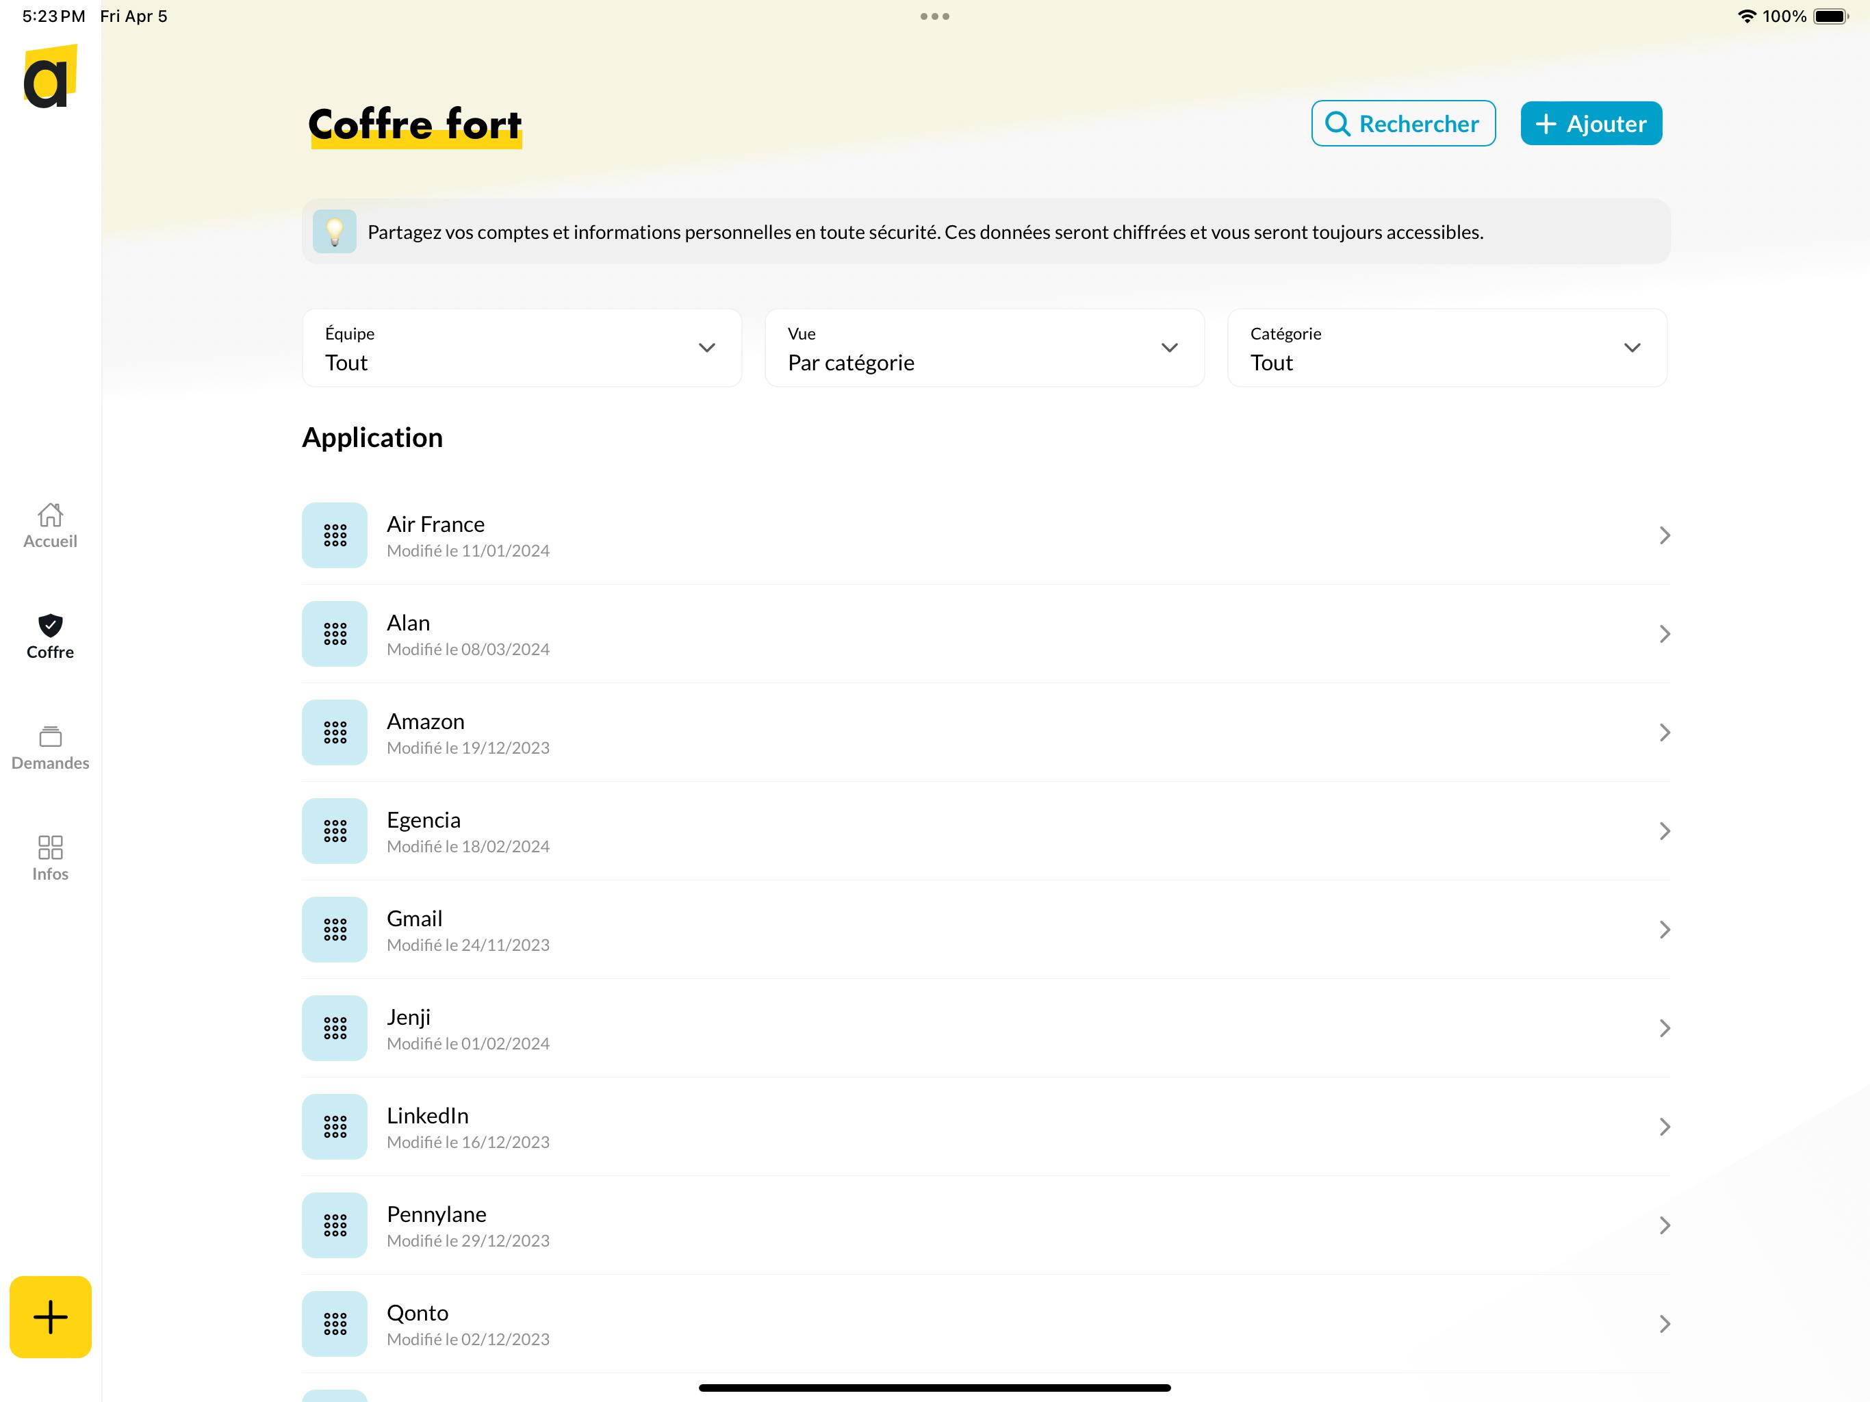Click the Pennylane keypad icon
The width and height of the screenshot is (1870, 1402).
coord(335,1225)
